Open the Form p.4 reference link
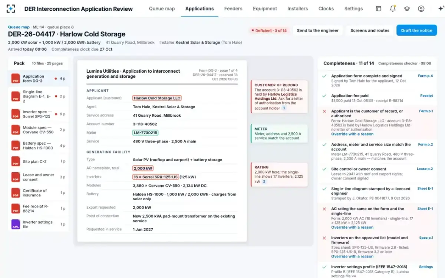The image size is (445, 278). coord(425,76)
